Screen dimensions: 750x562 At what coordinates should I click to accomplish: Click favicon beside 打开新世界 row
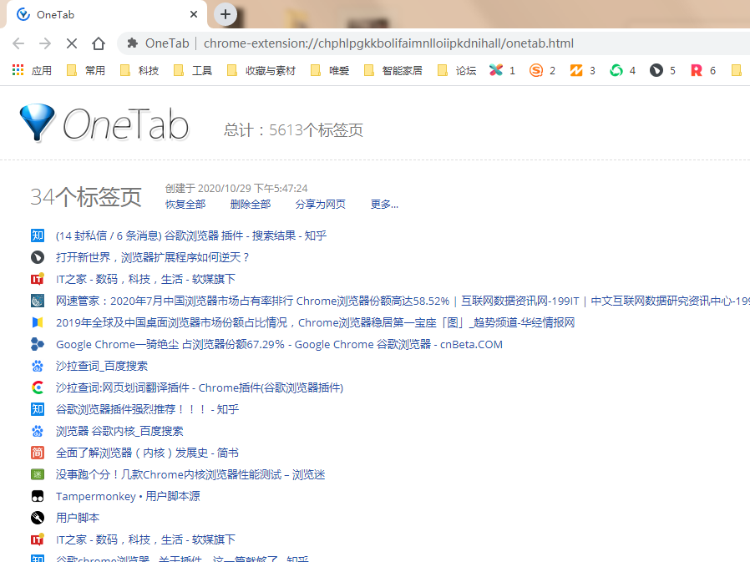[x=38, y=257]
